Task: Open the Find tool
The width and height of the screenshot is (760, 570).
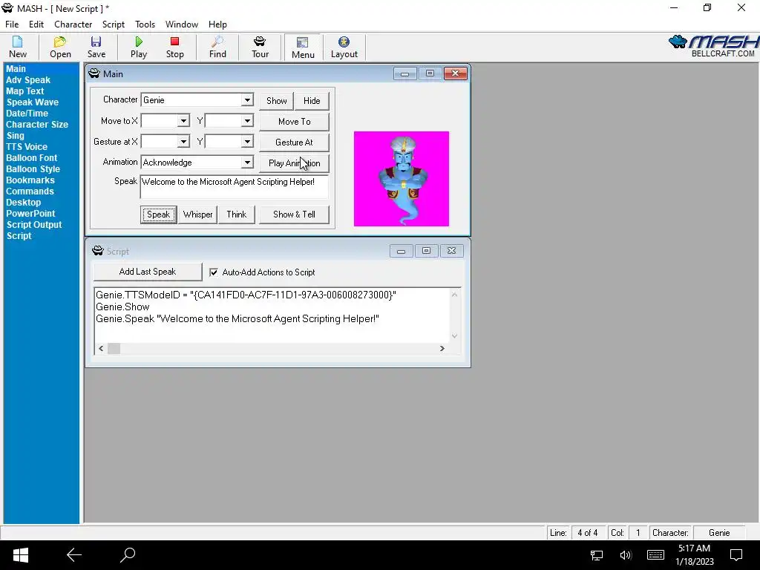Action: (217, 47)
